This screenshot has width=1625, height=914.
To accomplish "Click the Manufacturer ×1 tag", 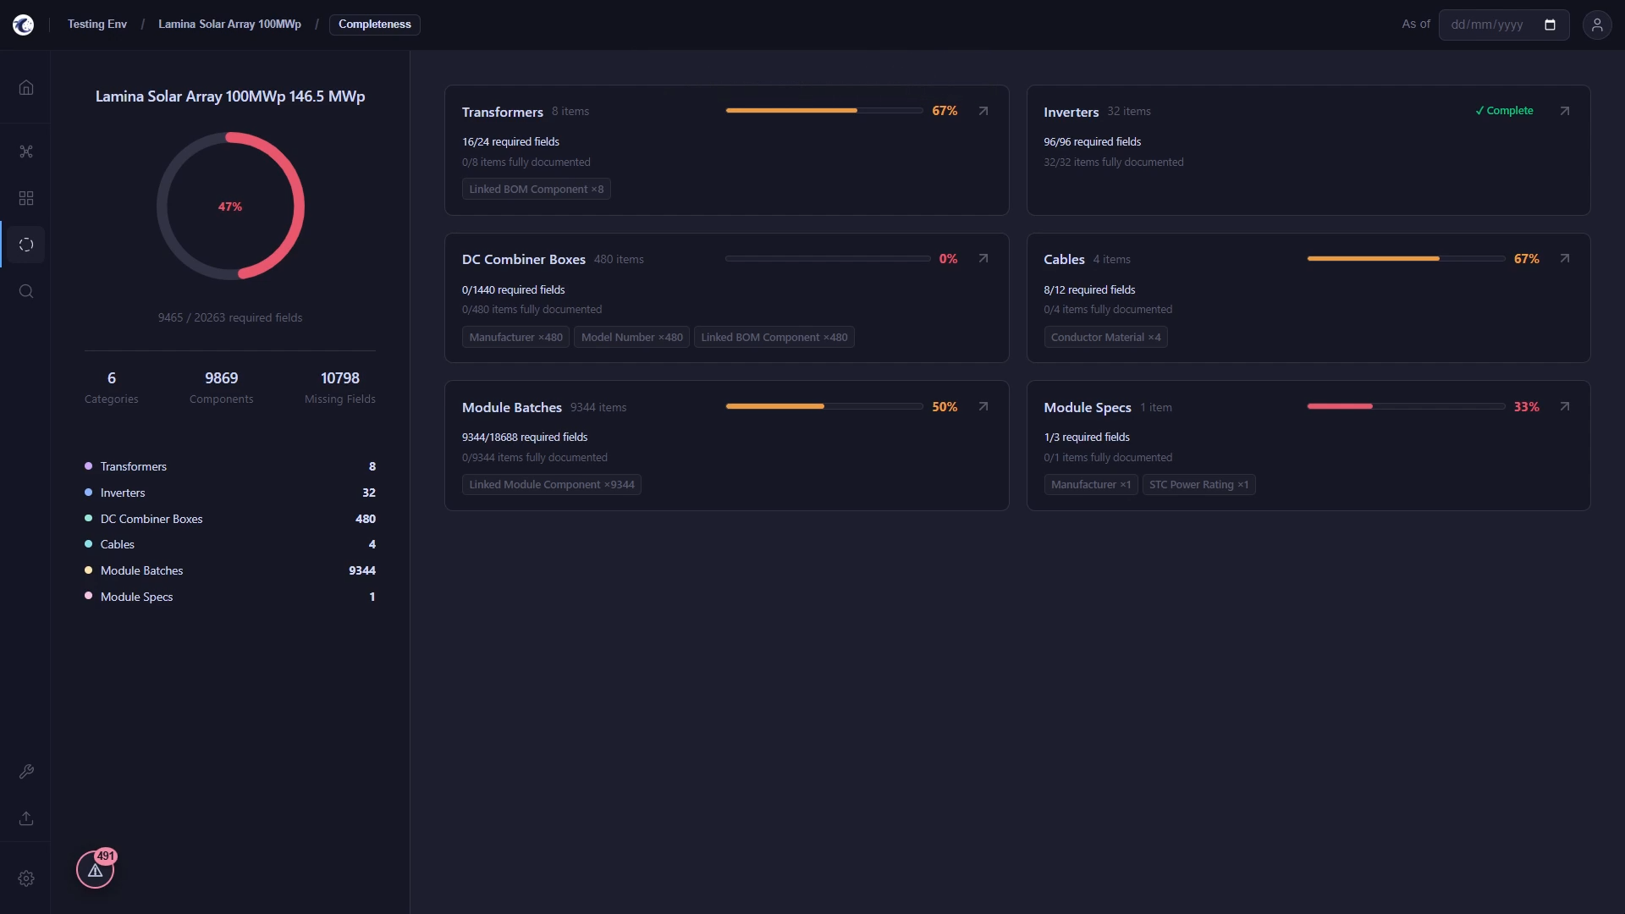I will click(1091, 485).
